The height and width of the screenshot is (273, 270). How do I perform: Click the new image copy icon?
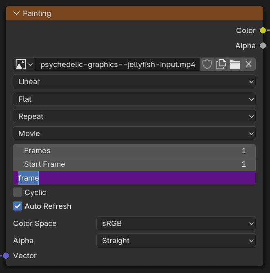pyautogui.click(x=221, y=64)
